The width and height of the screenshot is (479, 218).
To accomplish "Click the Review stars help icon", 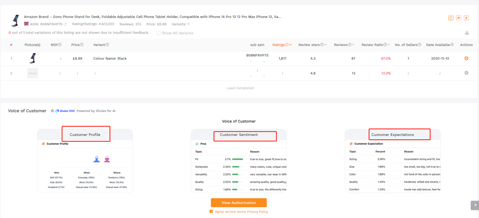I will (322, 45).
